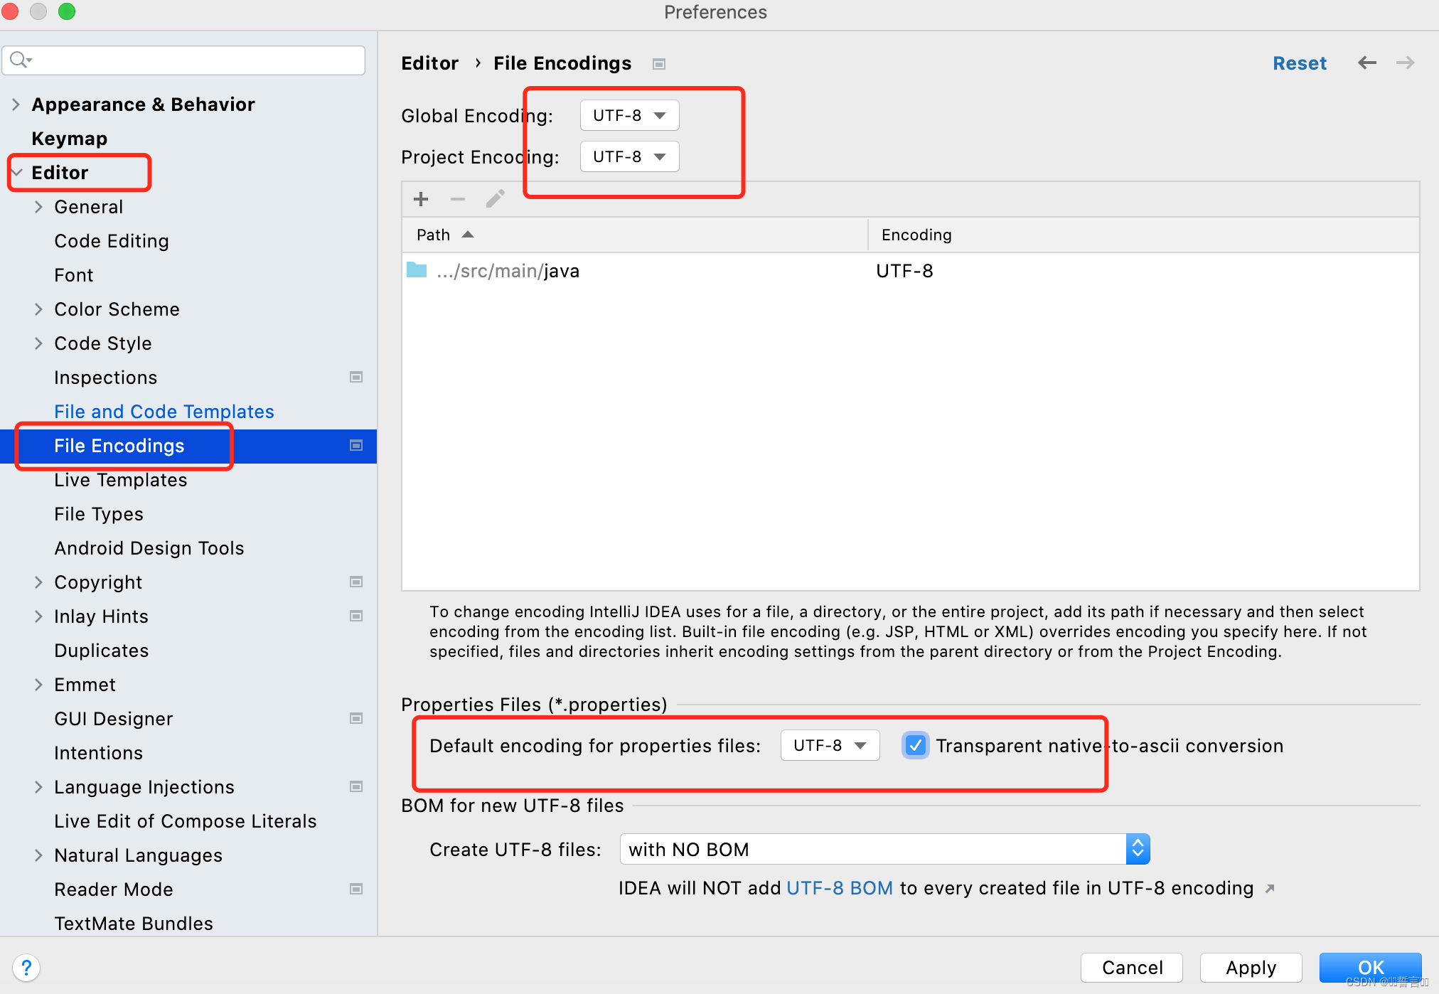Sort by the Path column header
Image resolution: width=1439 pixels, height=994 pixels.
click(635, 235)
